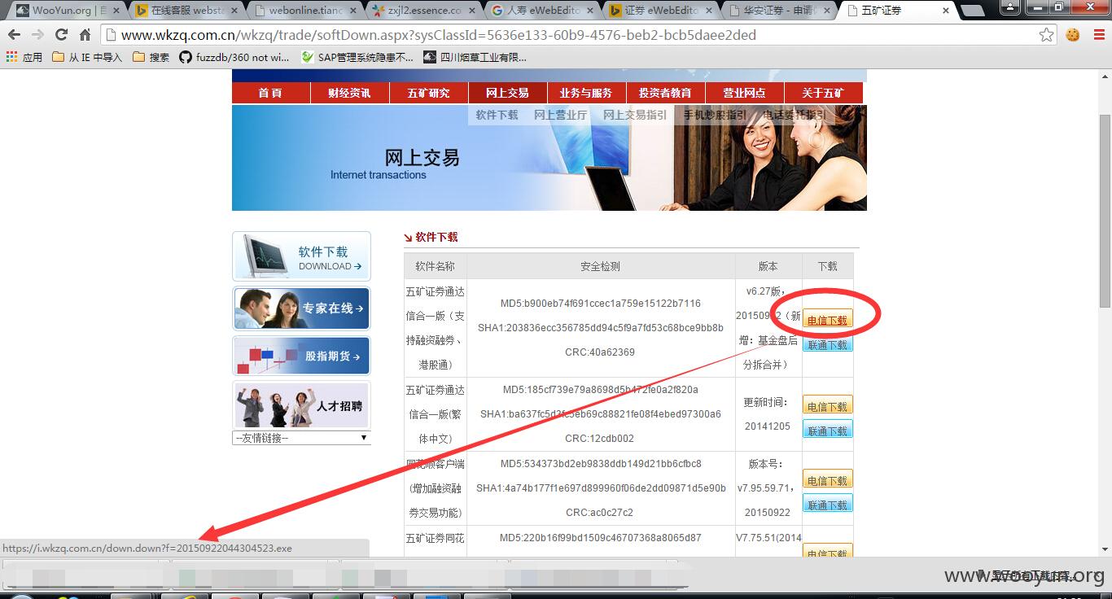1112x599 pixels.
Task: Open the 投资者教育 navigation item
Action: [x=665, y=93]
